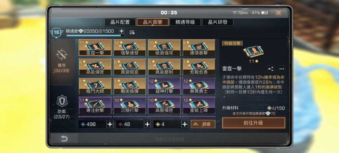This screenshot has height=153, width=339.
Task: Select the 強擊連發 chip card
Action: (x=130, y=48)
